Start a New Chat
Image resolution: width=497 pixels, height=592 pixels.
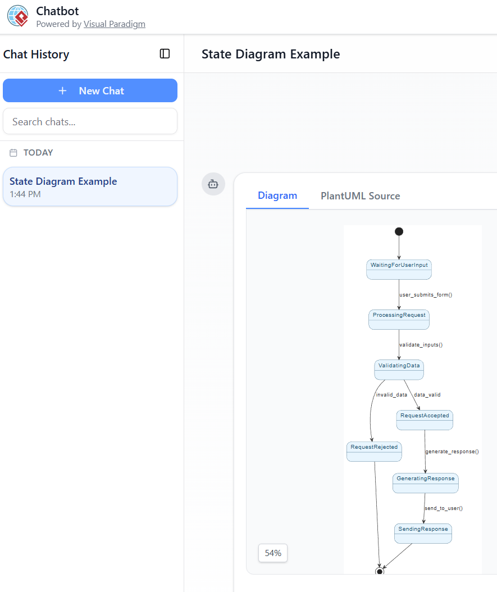(90, 91)
